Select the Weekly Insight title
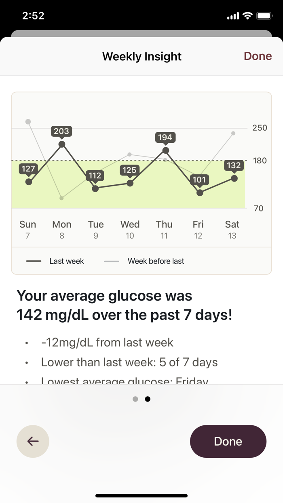This screenshot has height=503, width=283. point(141,56)
